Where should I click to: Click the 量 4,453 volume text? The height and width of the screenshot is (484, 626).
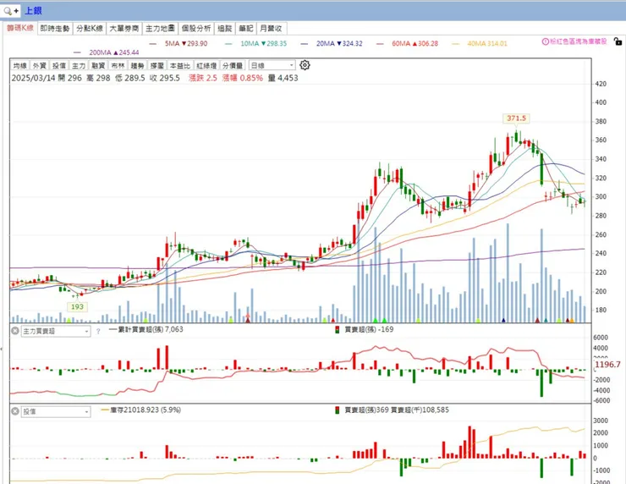coord(283,78)
